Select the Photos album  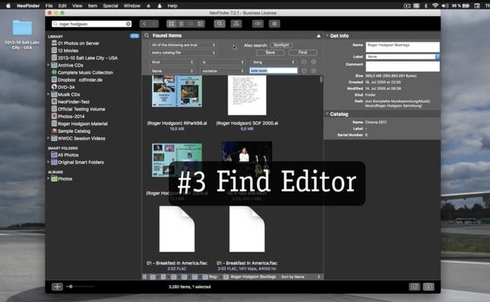point(65,179)
